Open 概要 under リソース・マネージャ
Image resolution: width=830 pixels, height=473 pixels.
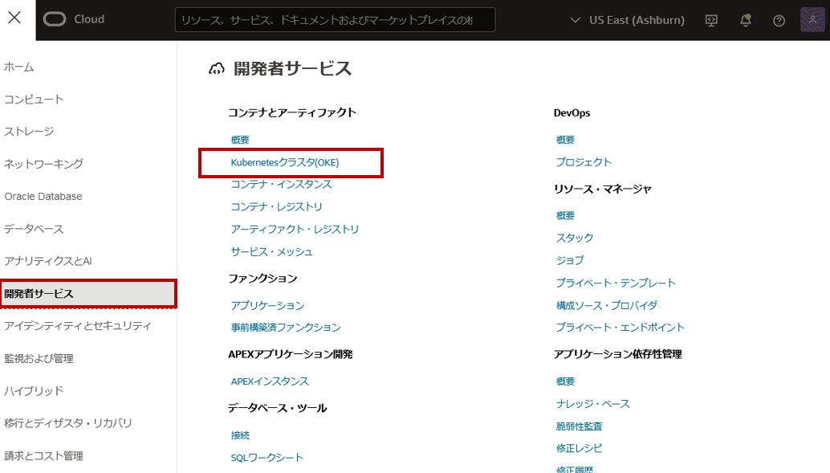tap(565, 215)
